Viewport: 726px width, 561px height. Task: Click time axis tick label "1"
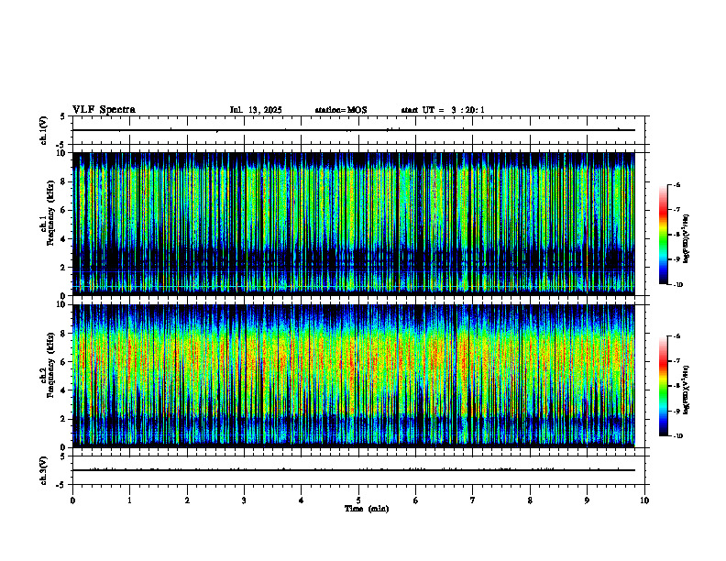(x=129, y=500)
